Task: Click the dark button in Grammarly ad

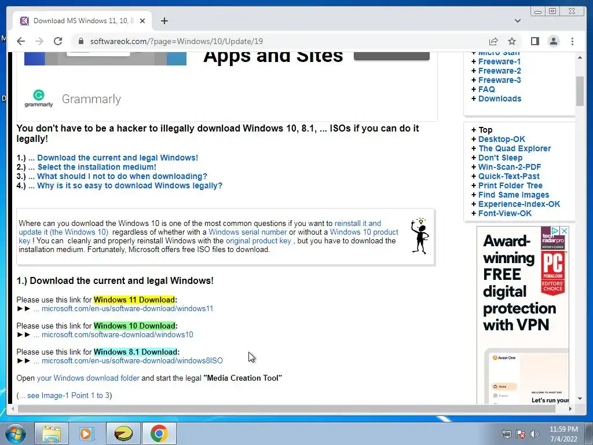Action: click(391, 56)
